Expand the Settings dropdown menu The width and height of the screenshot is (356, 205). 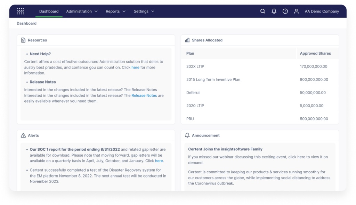[x=144, y=11]
